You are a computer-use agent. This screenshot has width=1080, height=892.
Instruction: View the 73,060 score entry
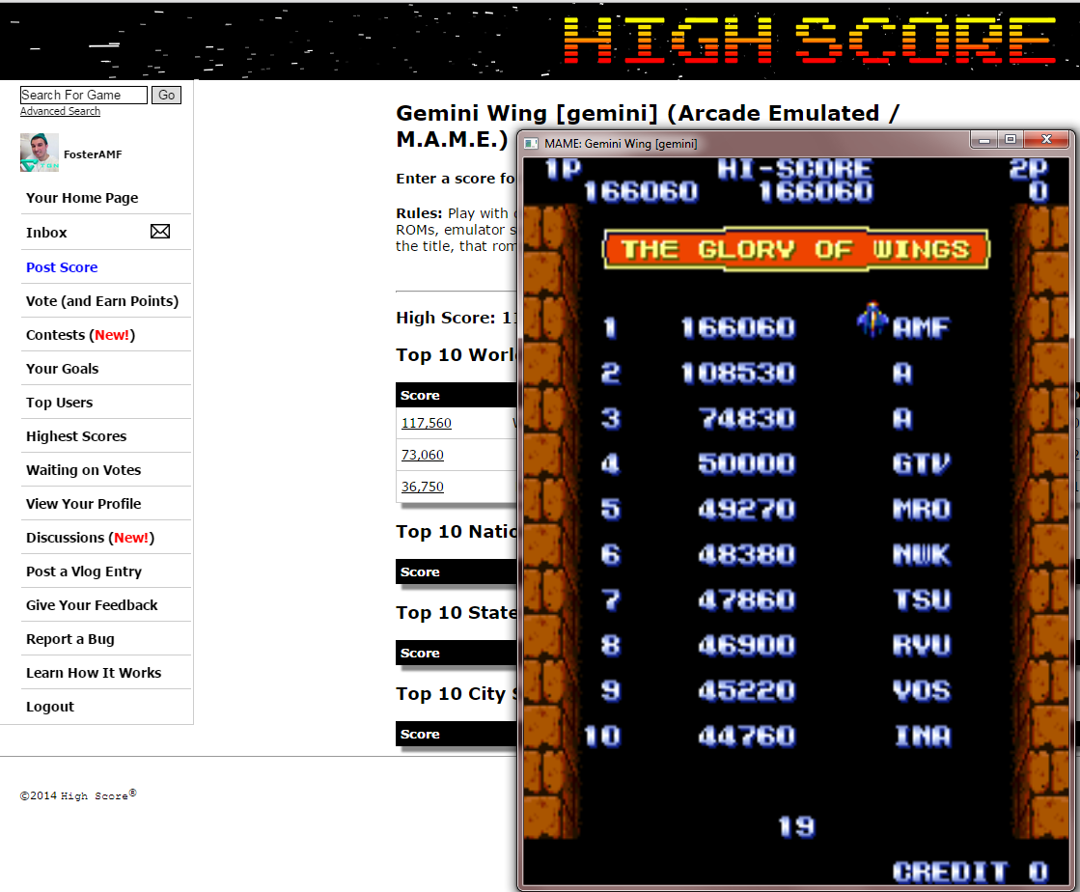422,455
